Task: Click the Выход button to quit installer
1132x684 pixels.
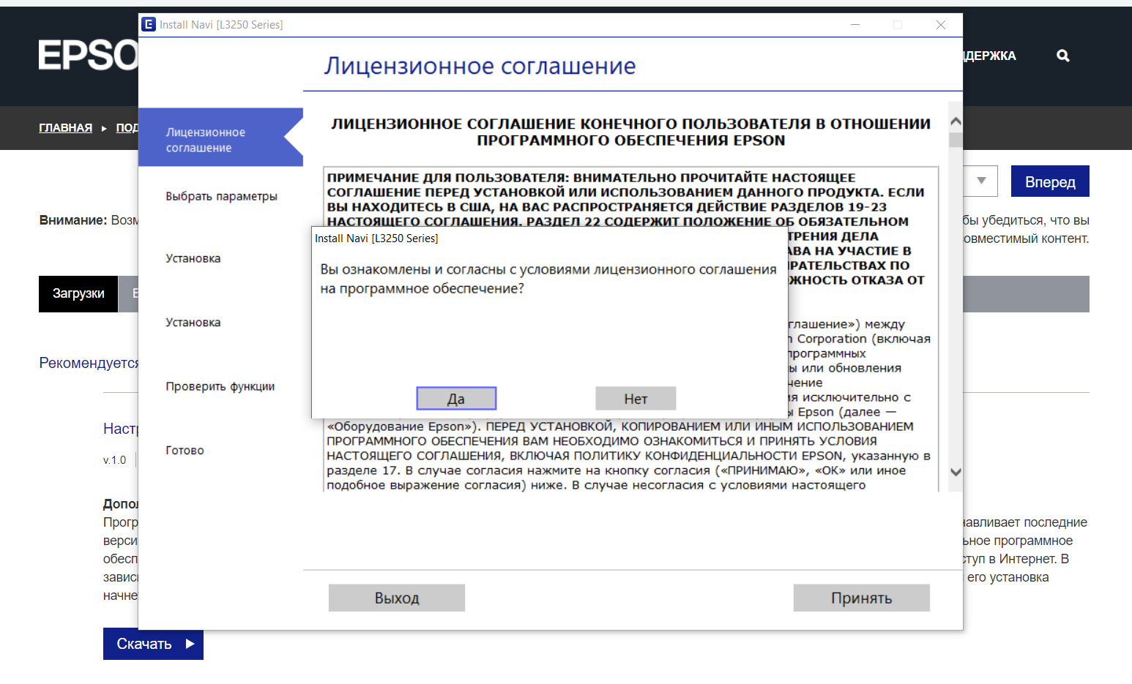Action: pos(397,598)
